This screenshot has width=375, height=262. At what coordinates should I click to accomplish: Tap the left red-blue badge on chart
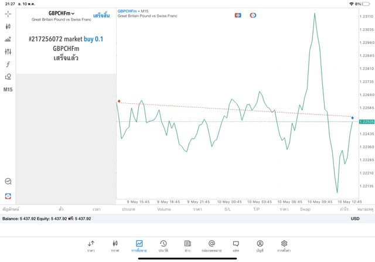pos(238,15)
